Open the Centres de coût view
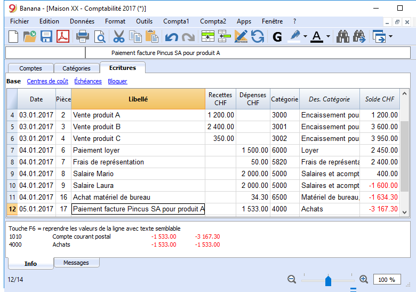 [47, 81]
